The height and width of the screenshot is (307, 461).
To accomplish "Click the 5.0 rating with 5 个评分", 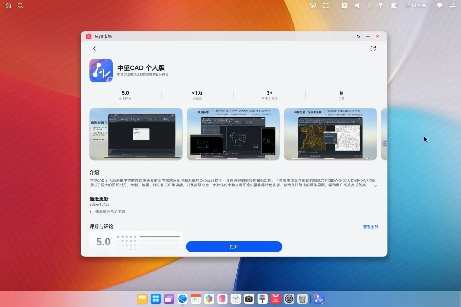I will coord(125,95).
